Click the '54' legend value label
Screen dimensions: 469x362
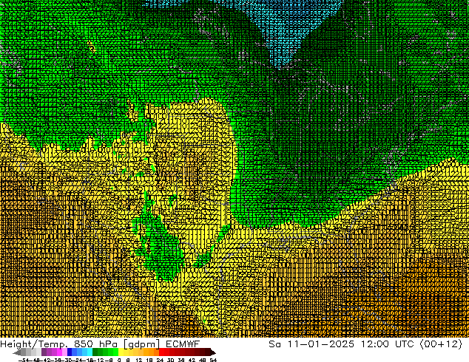212,360
